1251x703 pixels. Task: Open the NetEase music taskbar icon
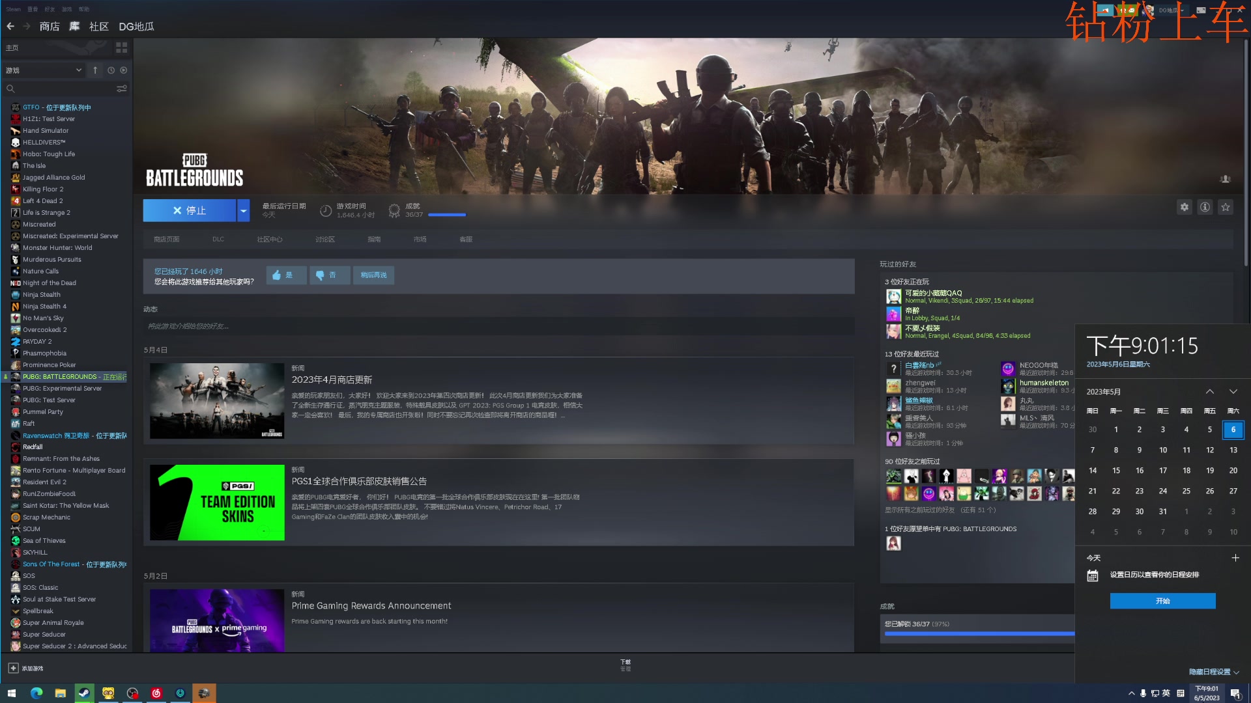point(156,693)
